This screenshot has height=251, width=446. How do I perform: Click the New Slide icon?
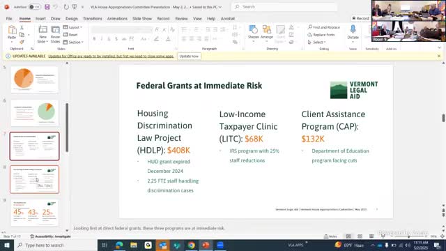(43, 29)
